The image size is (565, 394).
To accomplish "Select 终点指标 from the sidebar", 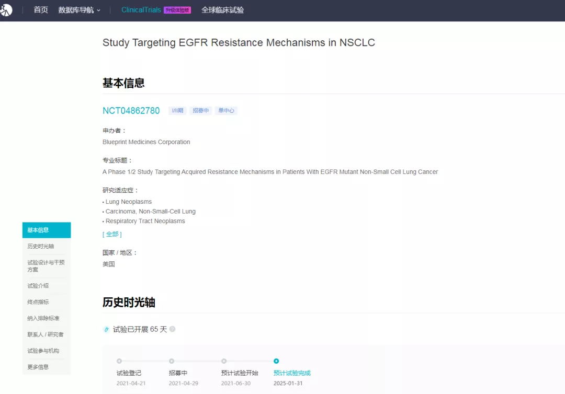I will click(38, 302).
